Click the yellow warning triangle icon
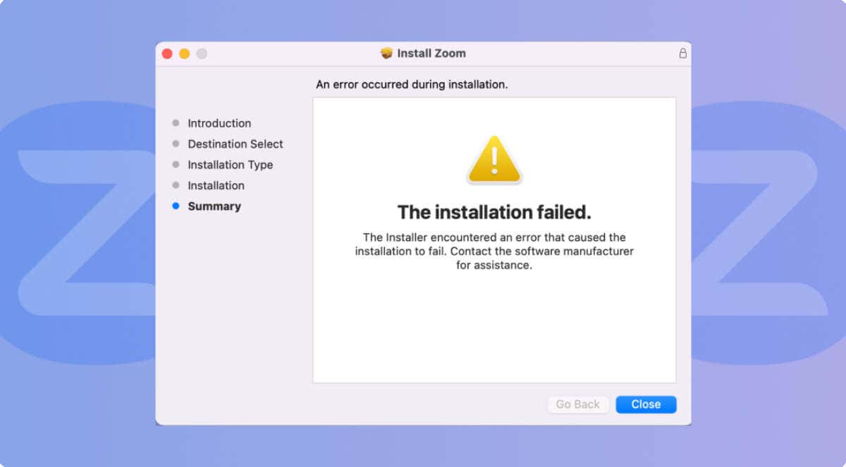The width and height of the screenshot is (846, 467). coord(494,159)
